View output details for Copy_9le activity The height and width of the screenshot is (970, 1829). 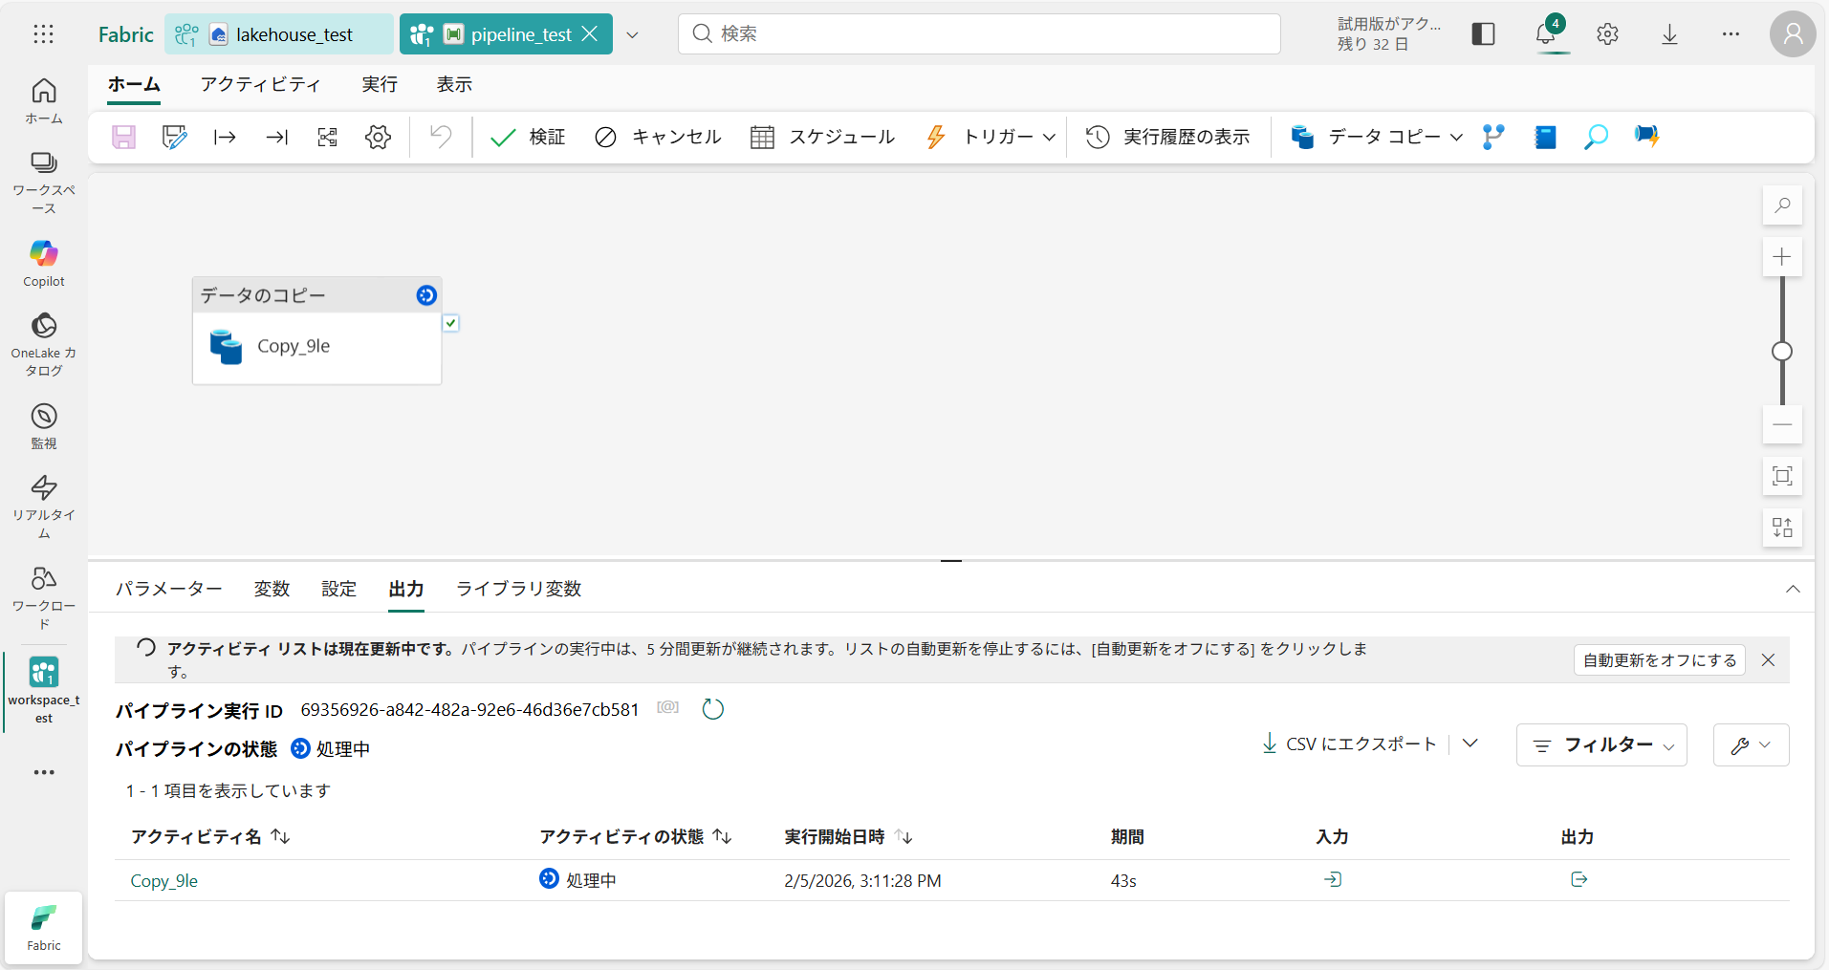pos(1579,879)
